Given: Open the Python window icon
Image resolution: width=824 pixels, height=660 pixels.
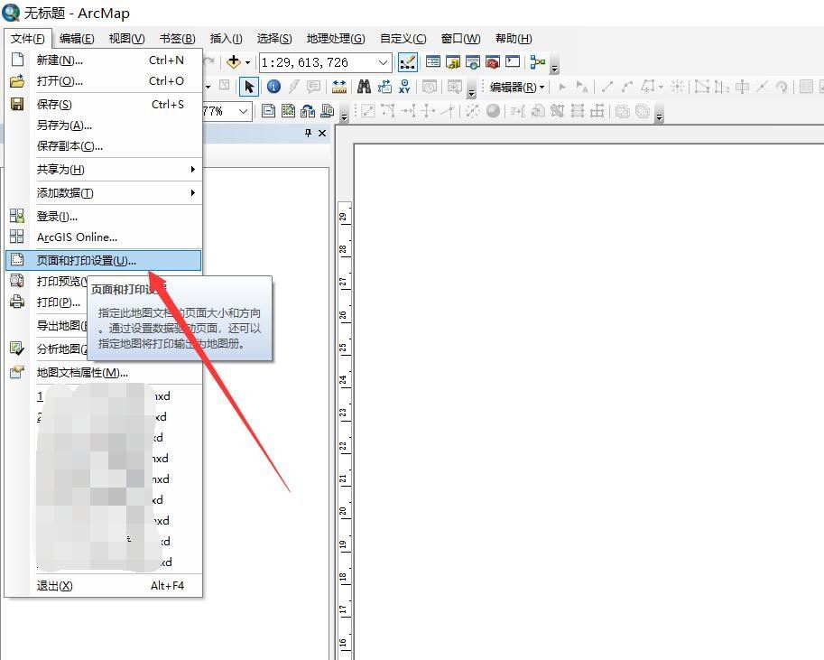Looking at the screenshot, I should click(x=513, y=62).
